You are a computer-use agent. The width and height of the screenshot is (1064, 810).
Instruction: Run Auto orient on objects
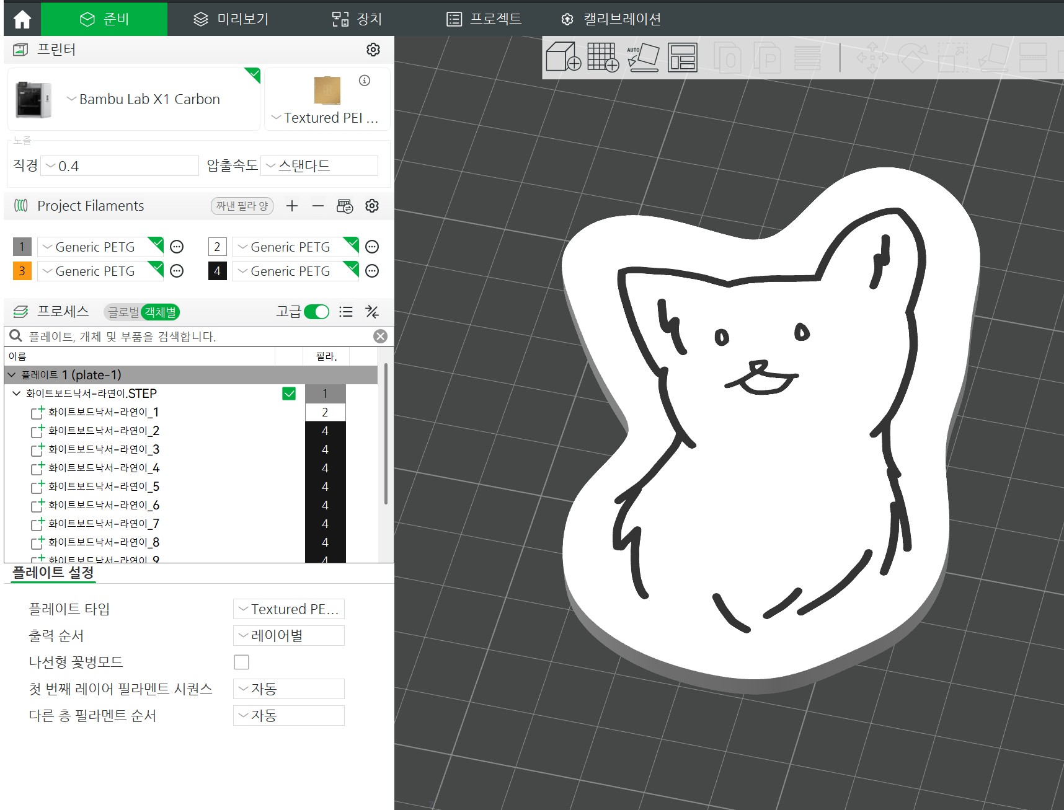[643, 57]
